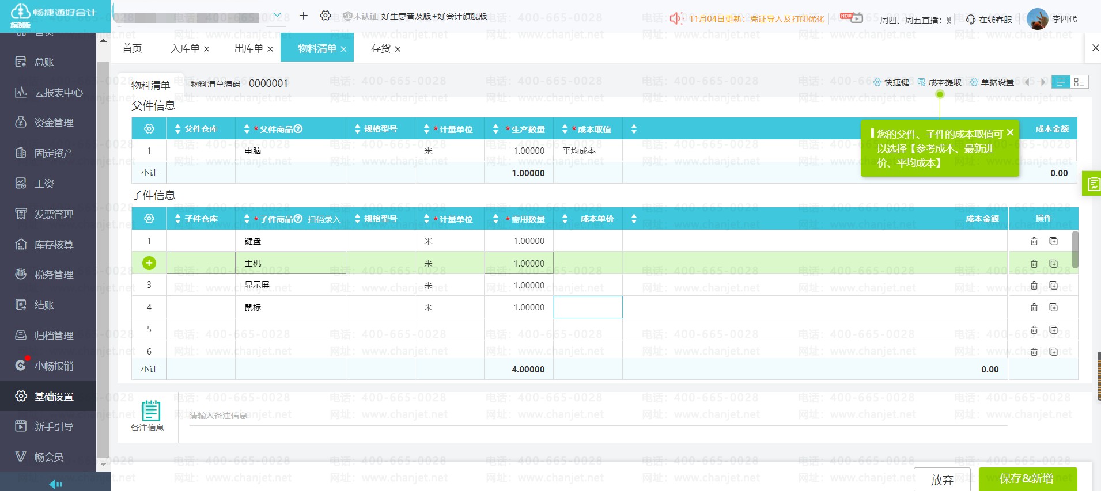The width and height of the screenshot is (1101, 491).
Task: Open 库存核算 in the sidebar
Action: (x=54, y=245)
